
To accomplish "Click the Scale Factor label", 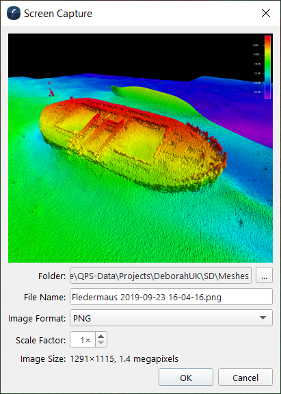I will point(41,340).
